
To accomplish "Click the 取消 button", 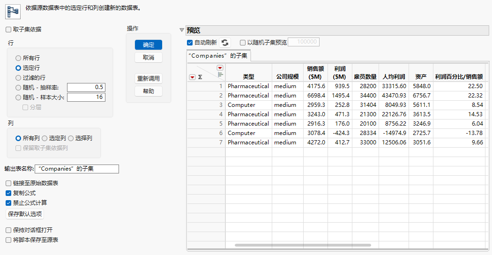I will point(149,58).
